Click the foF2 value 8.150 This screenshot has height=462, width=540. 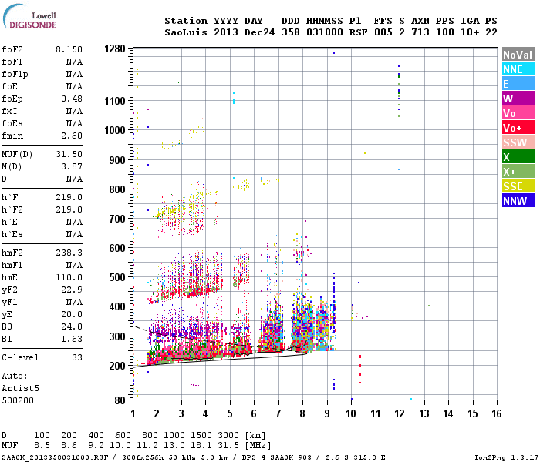click(x=69, y=49)
